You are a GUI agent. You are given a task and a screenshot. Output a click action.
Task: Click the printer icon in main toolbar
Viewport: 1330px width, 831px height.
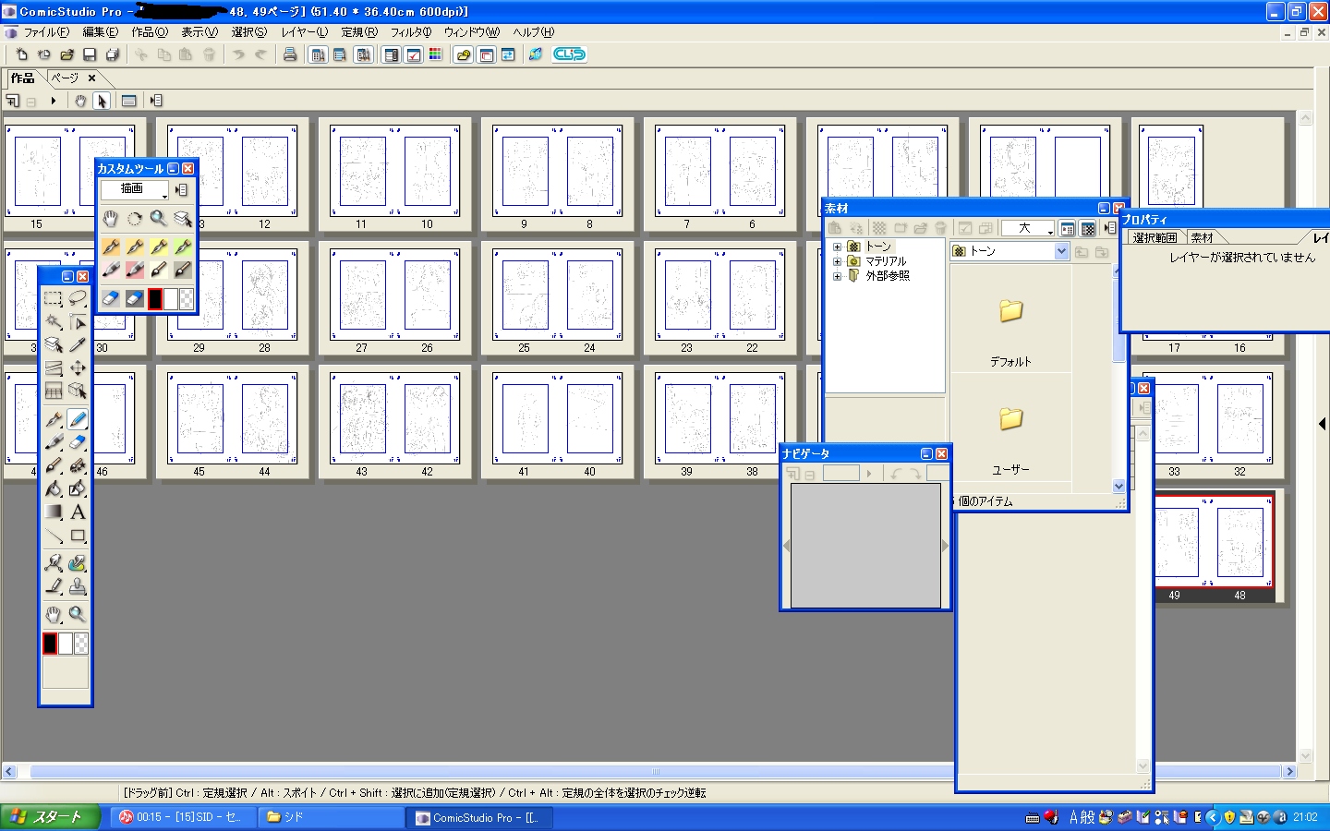tap(290, 54)
